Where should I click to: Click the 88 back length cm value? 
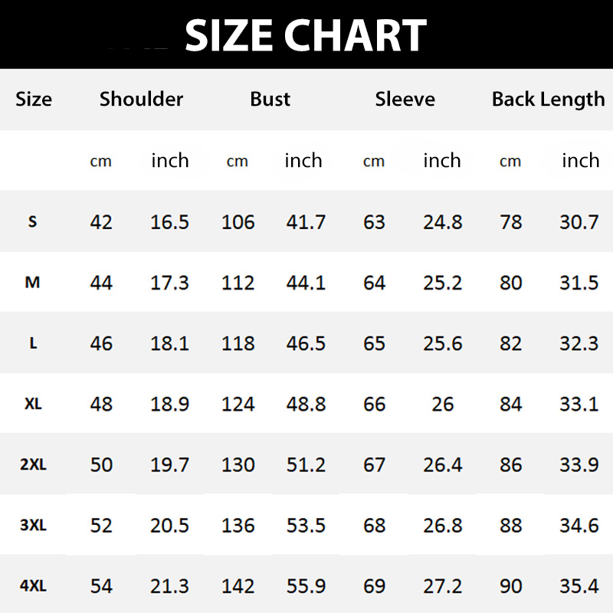[x=510, y=526]
